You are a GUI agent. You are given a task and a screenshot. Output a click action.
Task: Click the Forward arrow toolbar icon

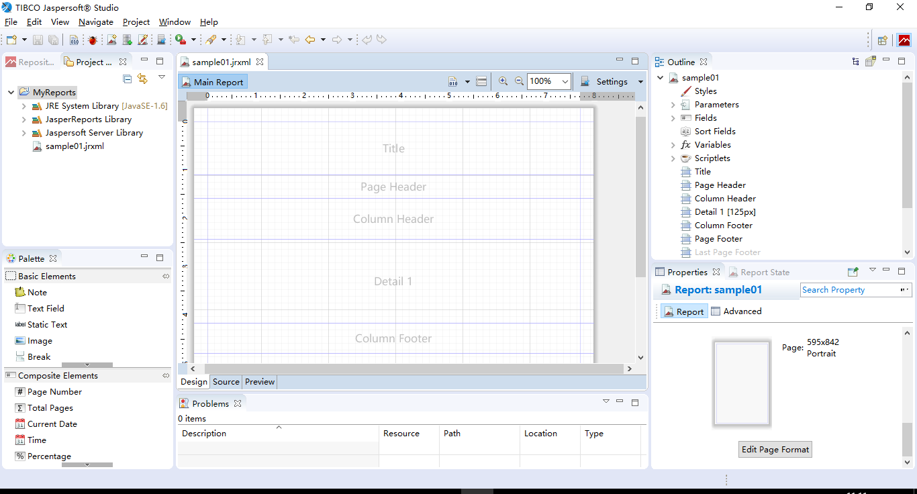point(337,40)
